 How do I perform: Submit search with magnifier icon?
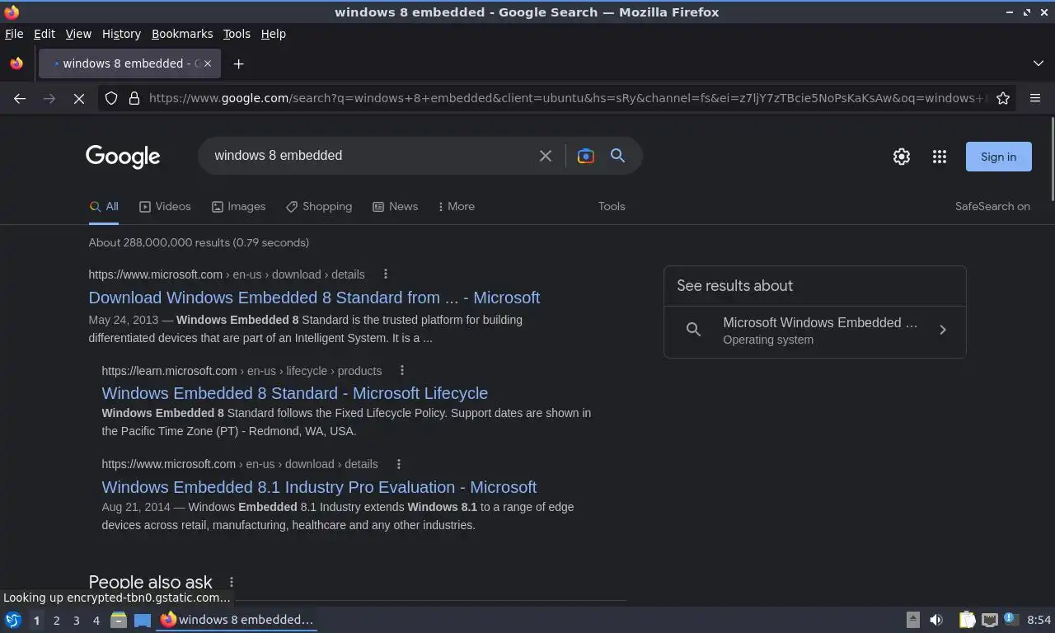click(x=617, y=156)
